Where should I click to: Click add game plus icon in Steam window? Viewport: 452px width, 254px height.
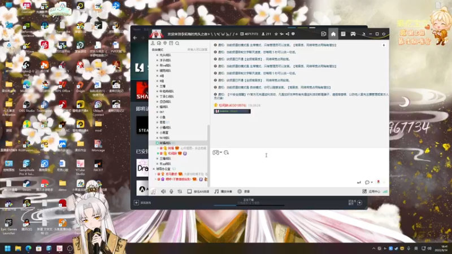136,203
